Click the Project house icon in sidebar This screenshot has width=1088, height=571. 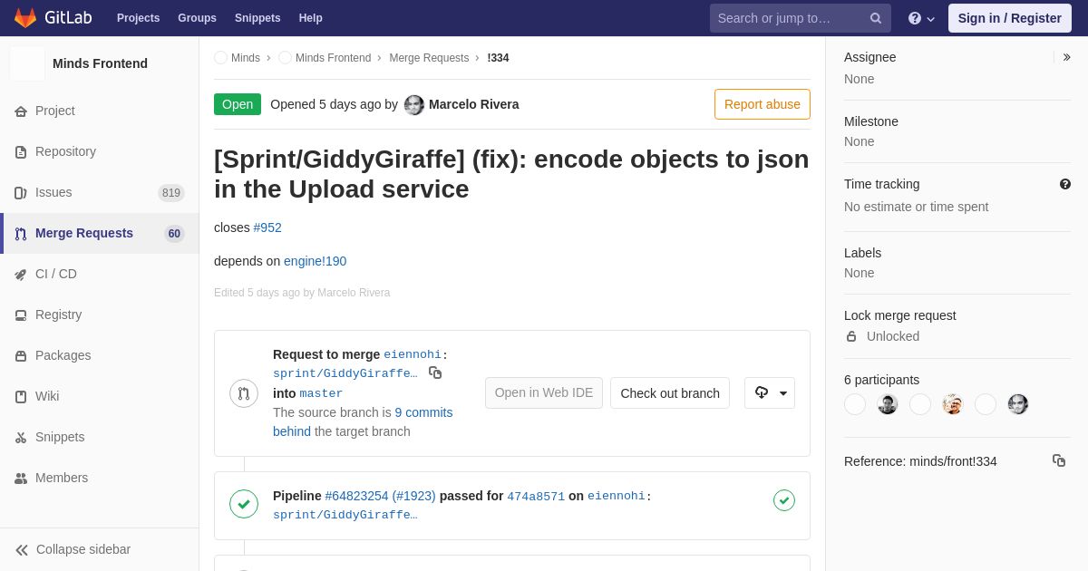pyautogui.click(x=21, y=111)
